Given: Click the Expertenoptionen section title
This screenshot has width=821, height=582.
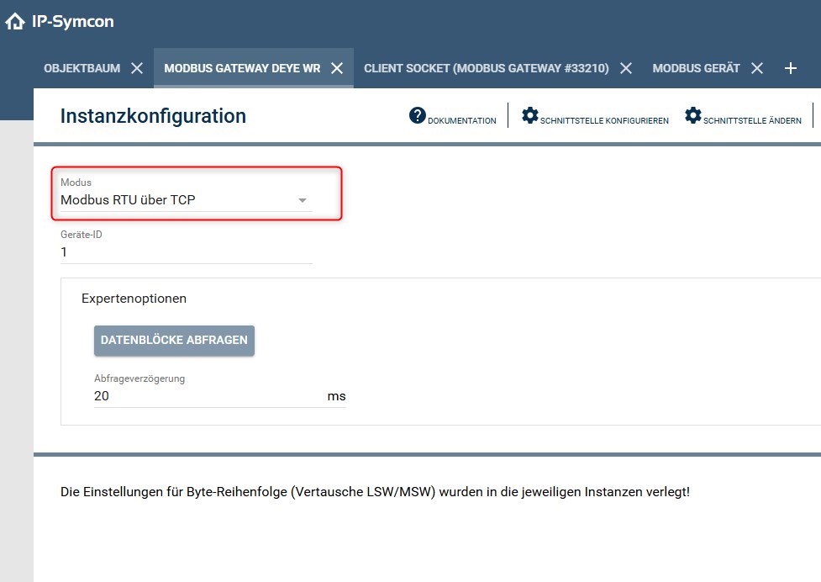Looking at the screenshot, I should (134, 299).
